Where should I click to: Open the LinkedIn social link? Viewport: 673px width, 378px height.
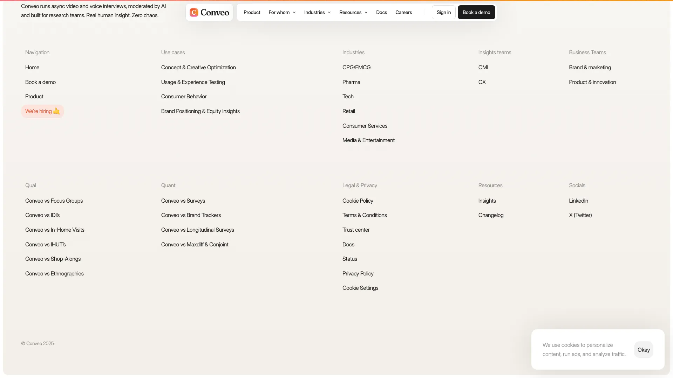578,201
